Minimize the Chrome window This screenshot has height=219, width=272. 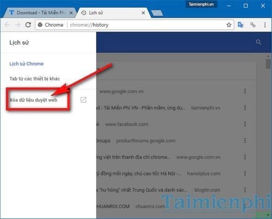click(x=229, y=6)
